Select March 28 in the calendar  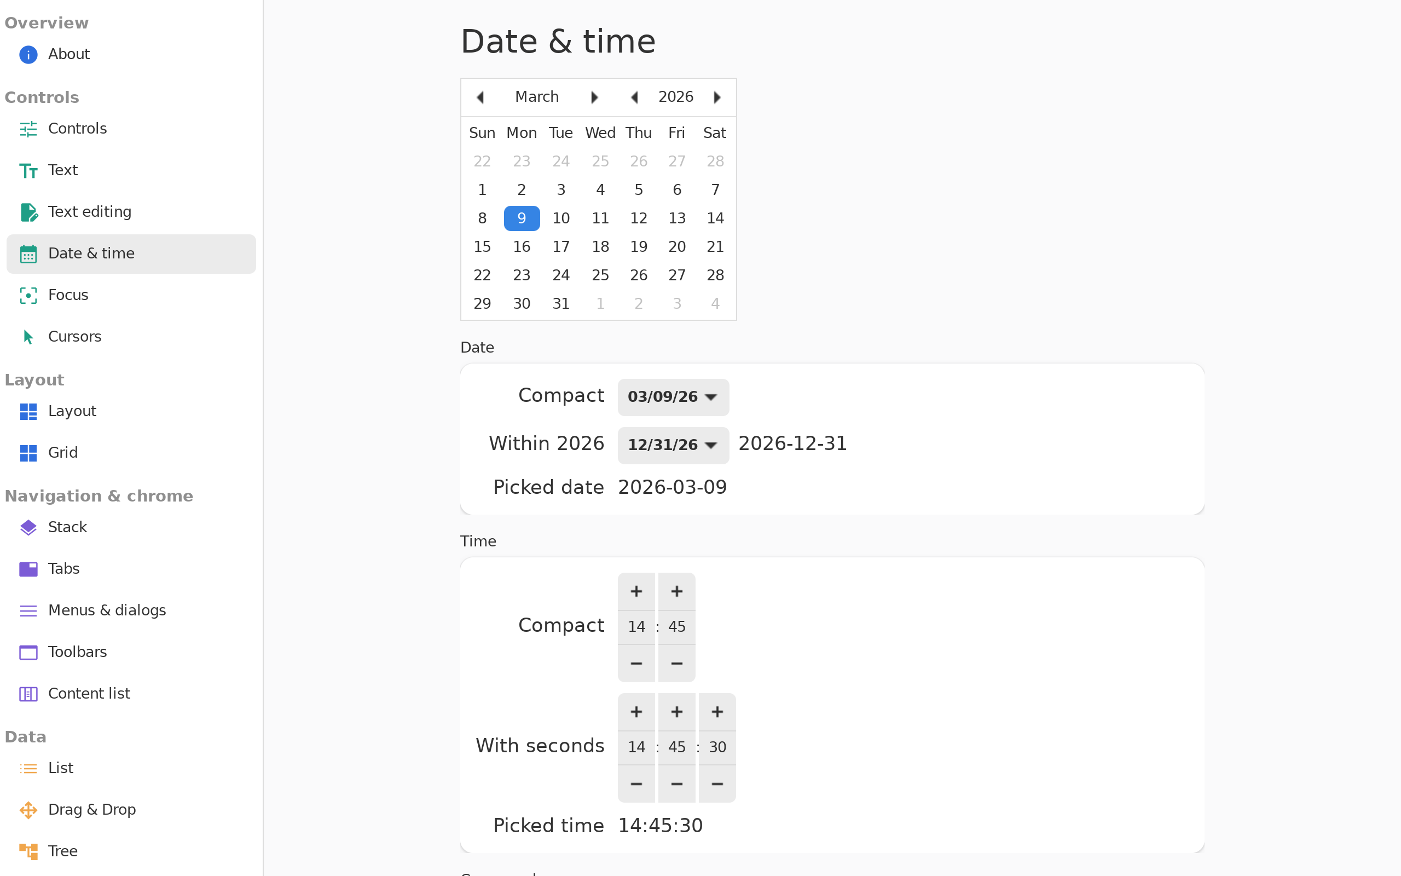pyautogui.click(x=715, y=275)
